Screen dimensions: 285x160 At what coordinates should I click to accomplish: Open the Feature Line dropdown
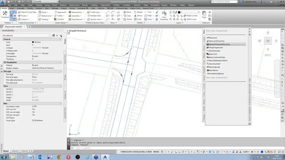coord(45,16)
